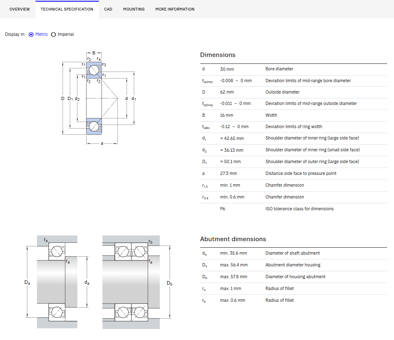Viewport: 394px width, 340px height.
Task: Select the Imperial radio button
Action: 53,35
